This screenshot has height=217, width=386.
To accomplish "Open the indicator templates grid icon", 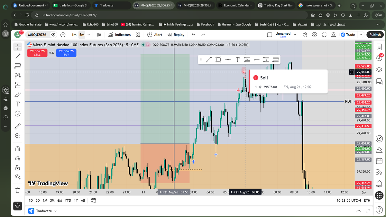I will pos(138,35).
